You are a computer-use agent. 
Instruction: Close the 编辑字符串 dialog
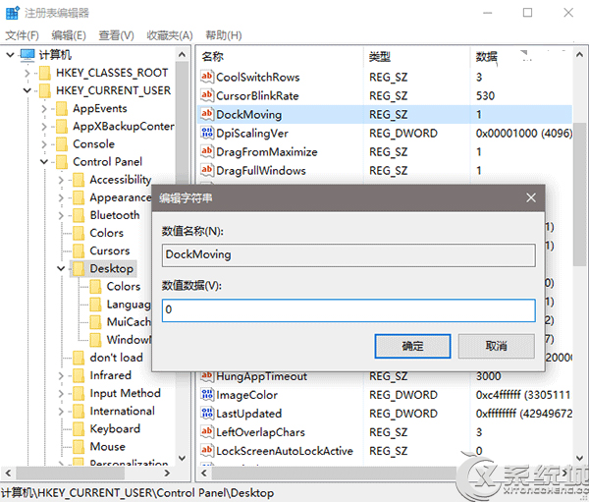531,197
